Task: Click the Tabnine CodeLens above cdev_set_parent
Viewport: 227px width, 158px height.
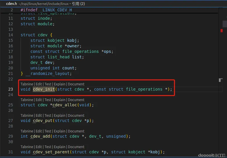Action: point(27,147)
